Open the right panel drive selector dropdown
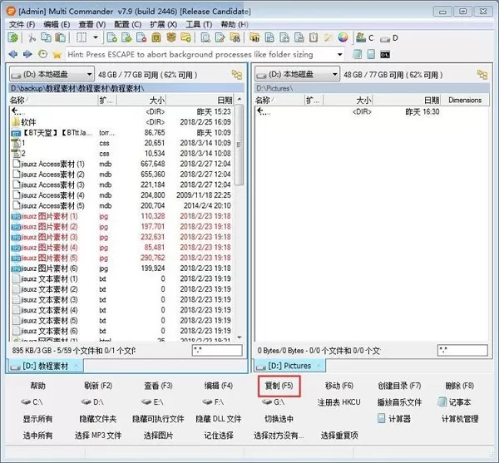 tap(297, 75)
